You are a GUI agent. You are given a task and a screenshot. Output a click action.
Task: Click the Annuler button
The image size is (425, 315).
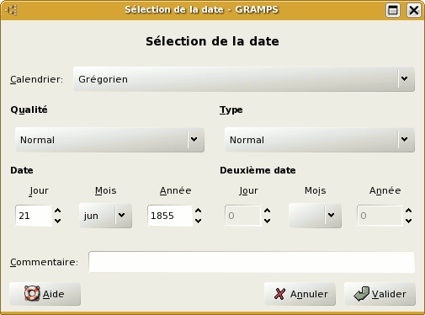(x=300, y=294)
